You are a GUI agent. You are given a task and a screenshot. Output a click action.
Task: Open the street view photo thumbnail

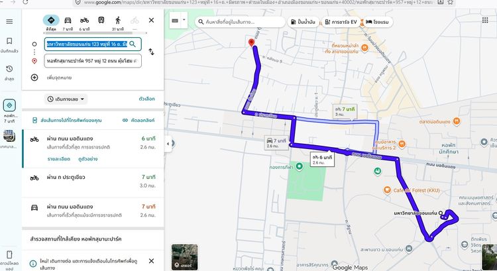point(490,257)
